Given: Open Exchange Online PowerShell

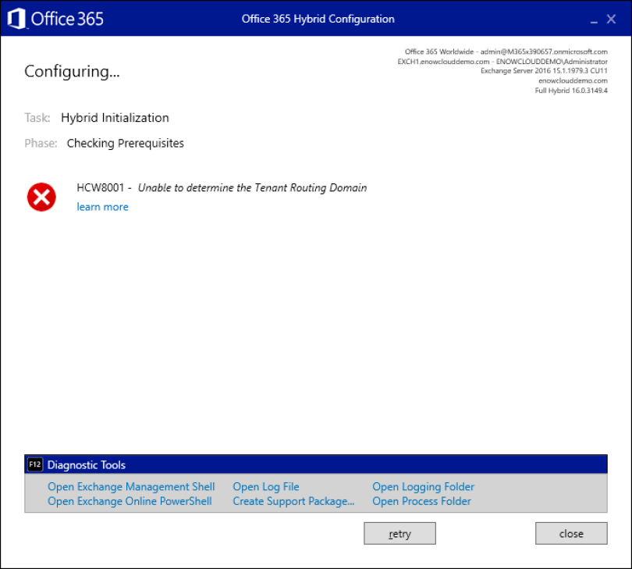Looking at the screenshot, I should [130, 501].
